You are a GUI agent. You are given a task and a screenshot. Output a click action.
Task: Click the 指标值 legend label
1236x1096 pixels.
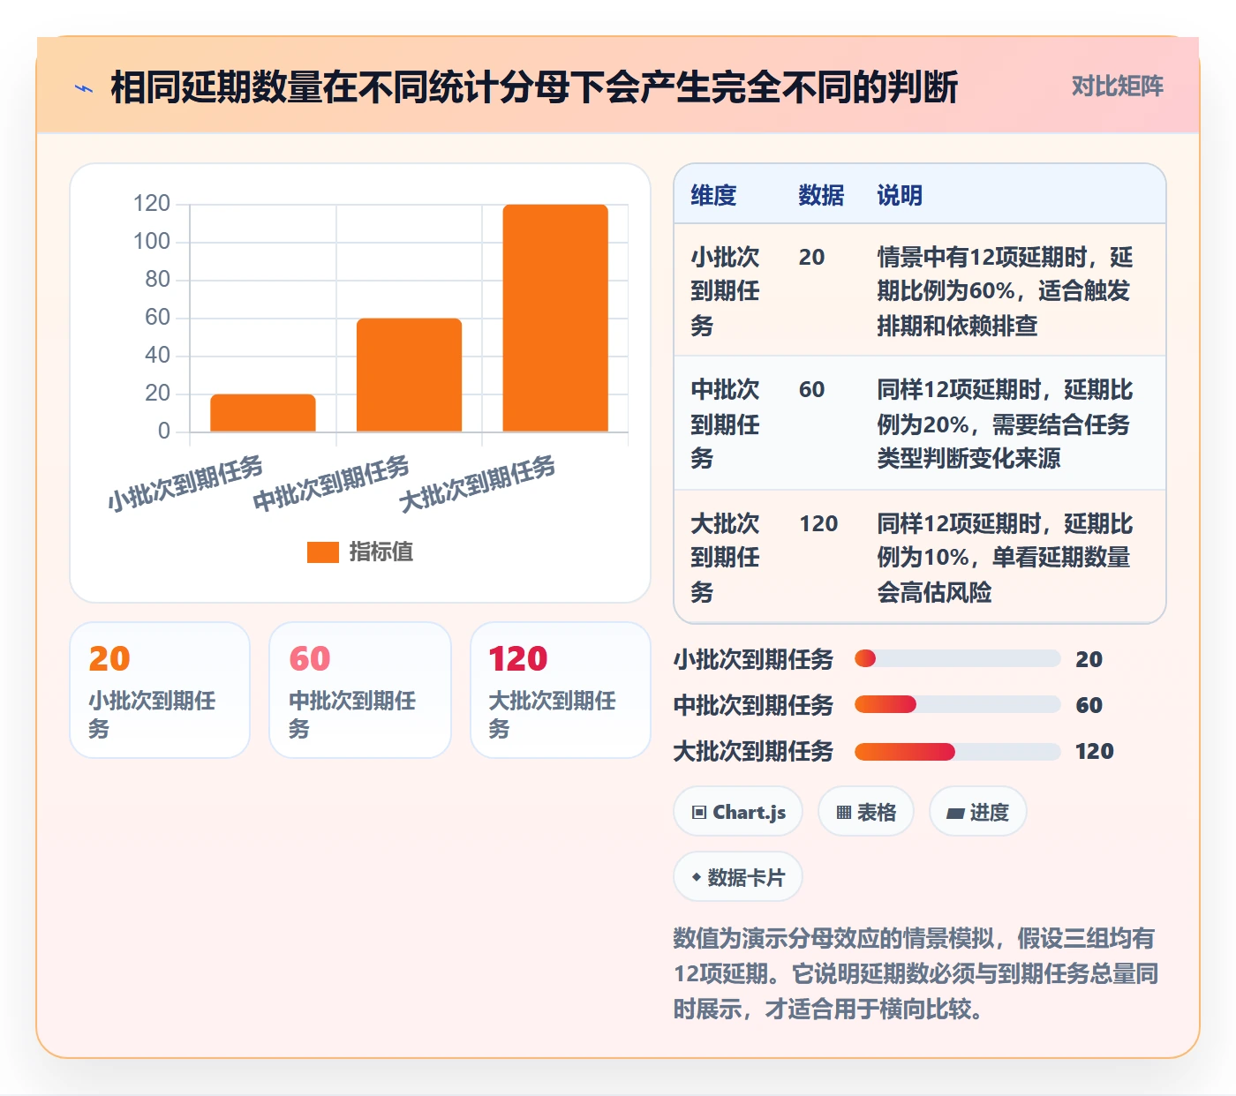point(381,552)
